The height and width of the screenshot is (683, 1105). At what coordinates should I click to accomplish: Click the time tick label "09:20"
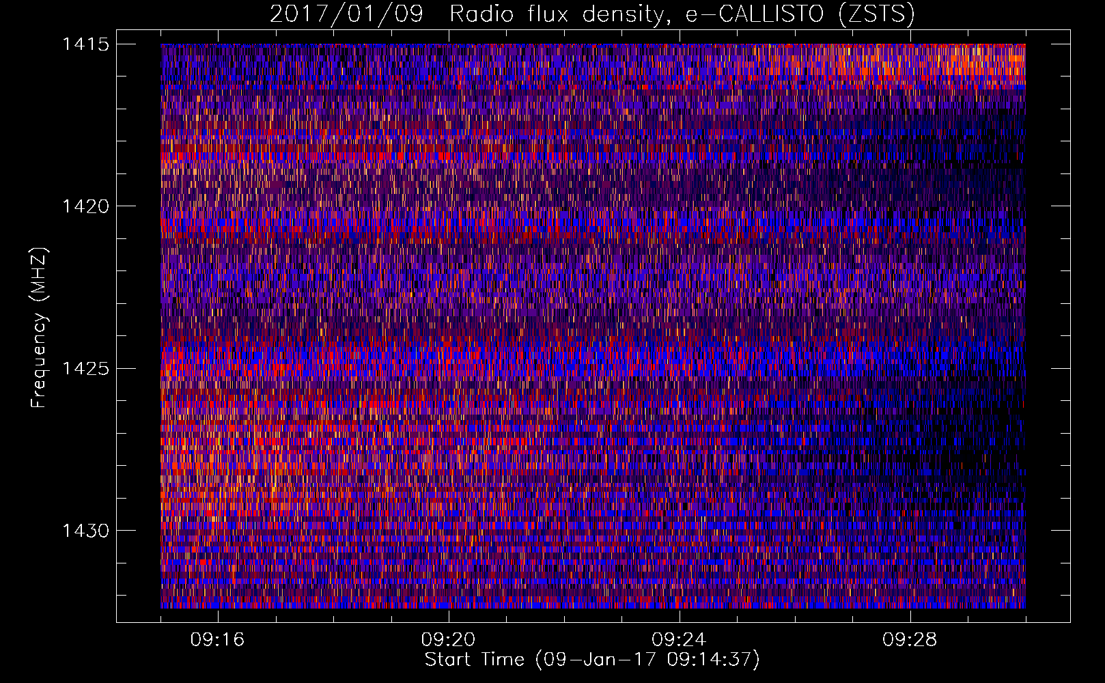(448, 640)
